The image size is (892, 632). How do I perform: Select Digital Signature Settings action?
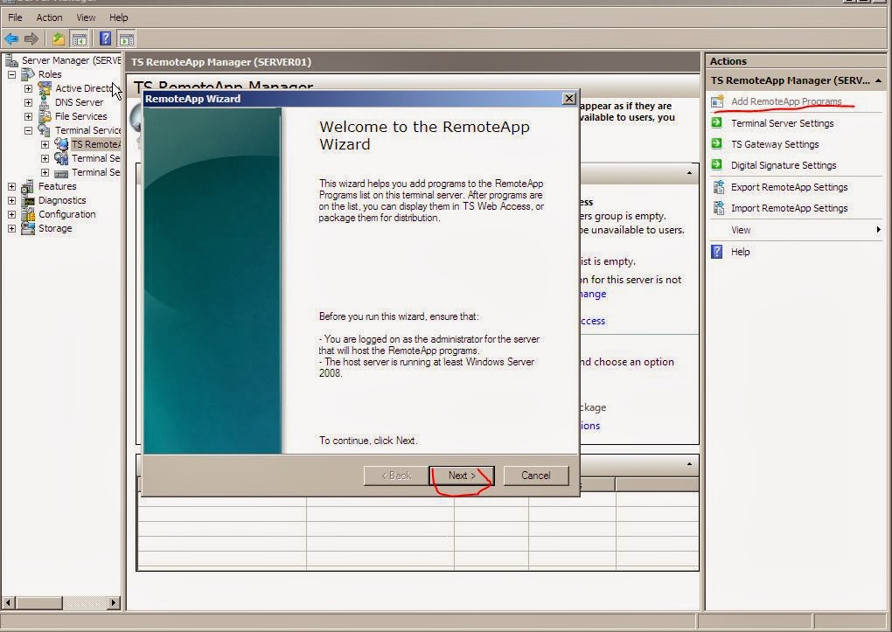click(784, 165)
